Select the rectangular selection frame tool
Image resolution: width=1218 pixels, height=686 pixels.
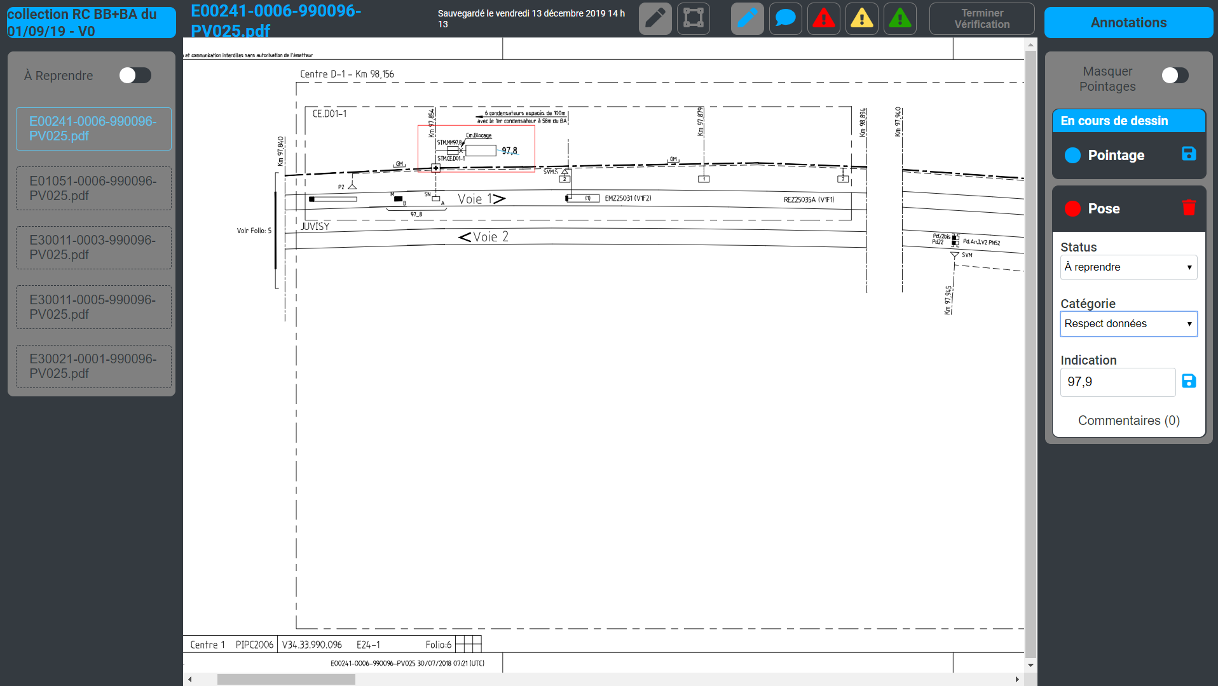(x=693, y=18)
